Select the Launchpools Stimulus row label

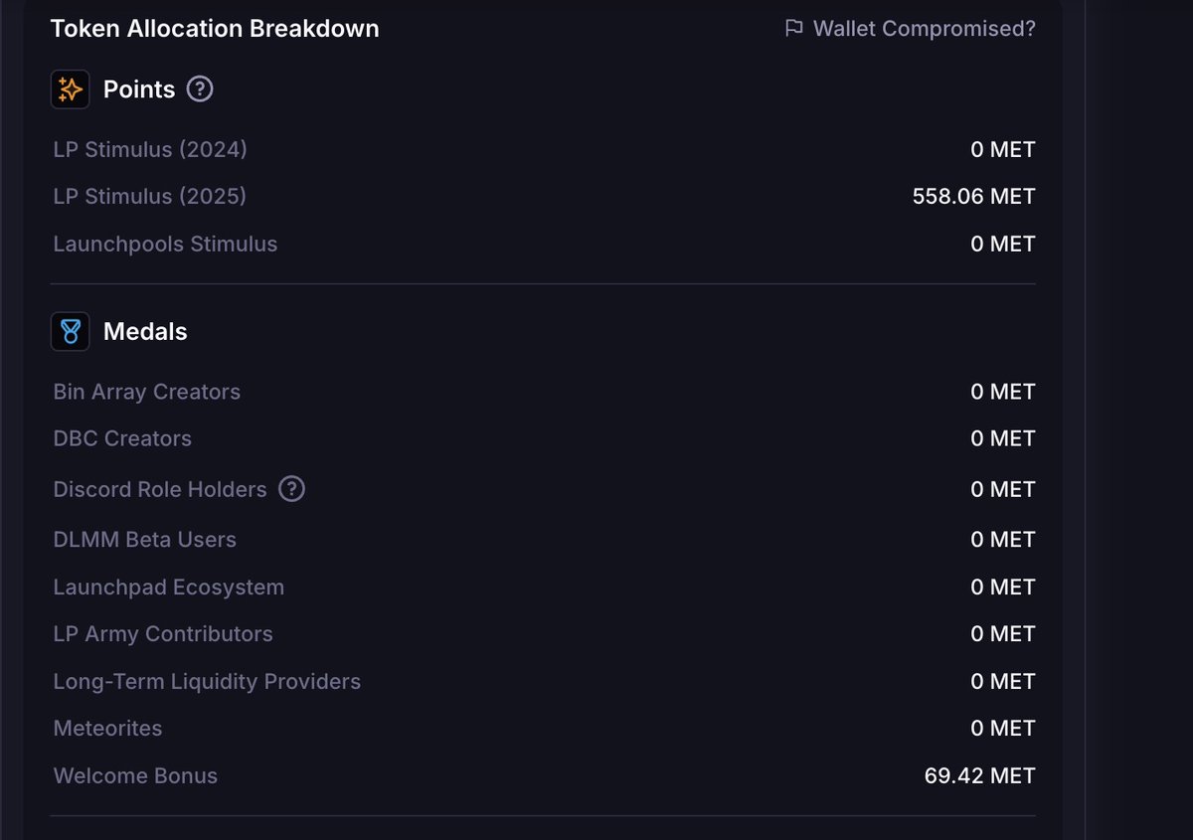pos(165,244)
